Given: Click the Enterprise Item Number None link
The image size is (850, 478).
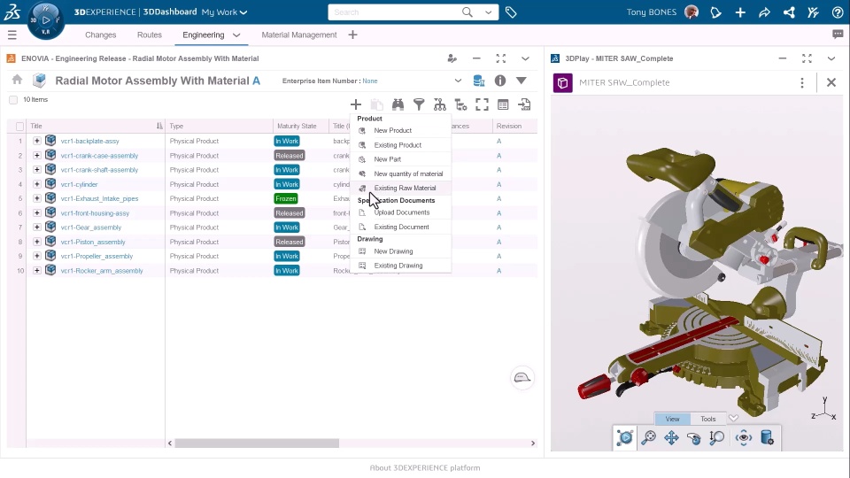Looking at the screenshot, I should [x=370, y=81].
